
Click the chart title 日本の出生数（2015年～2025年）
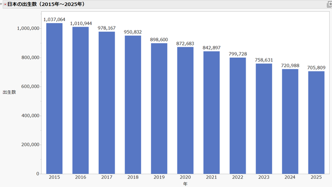click(46, 4)
